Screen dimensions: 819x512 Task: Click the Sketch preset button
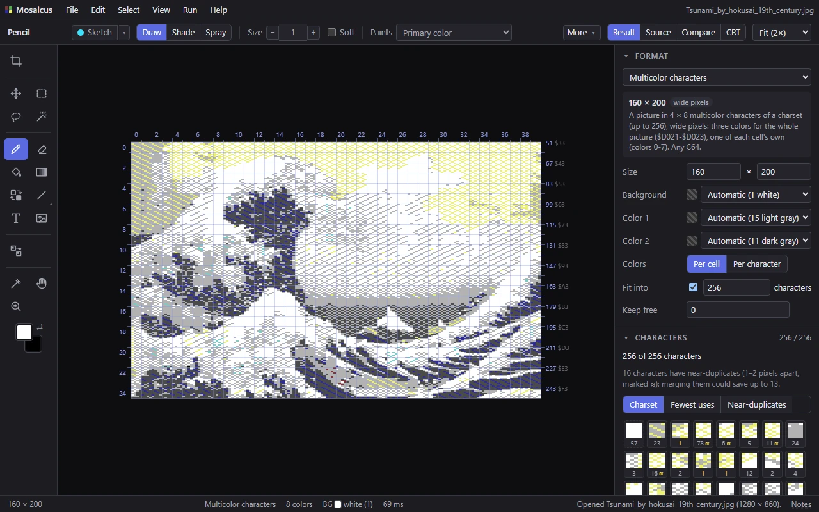click(95, 33)
